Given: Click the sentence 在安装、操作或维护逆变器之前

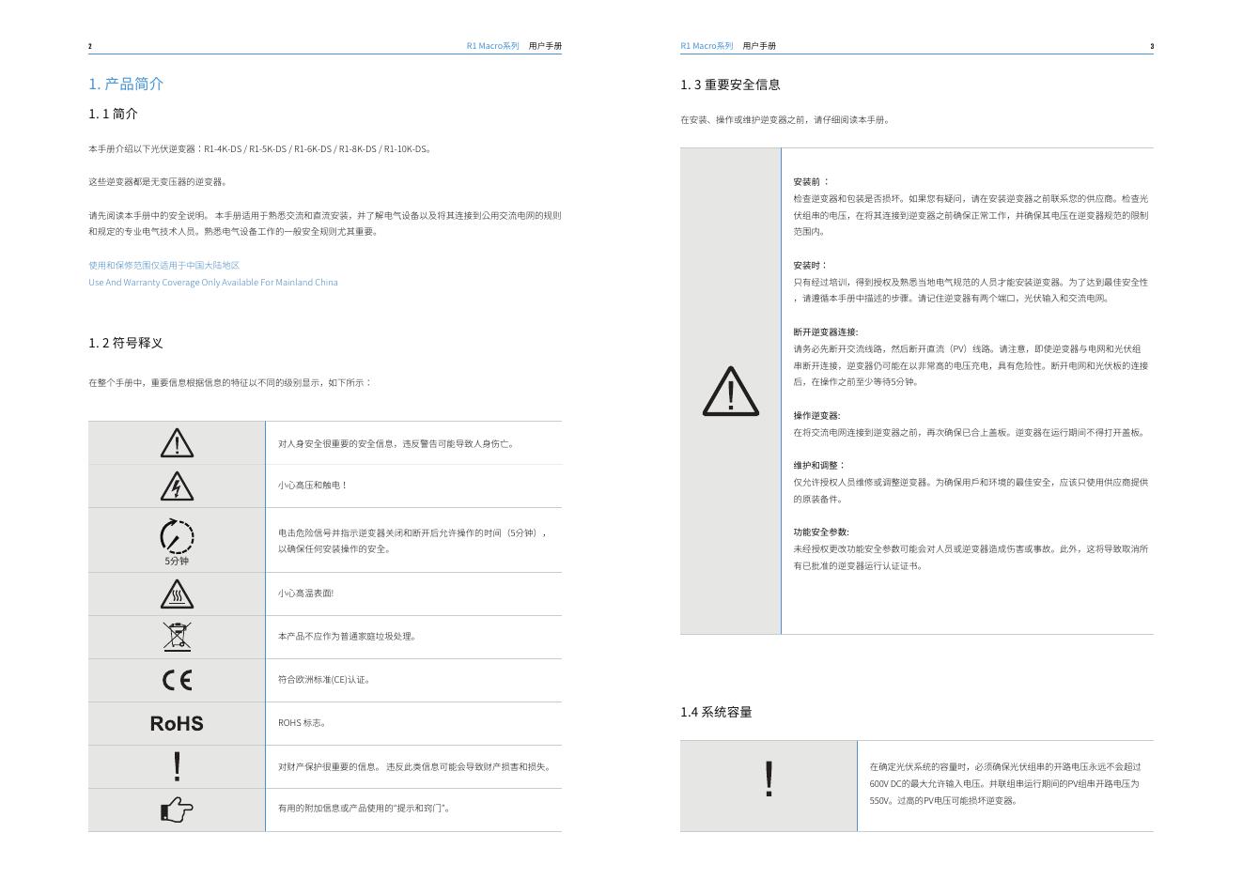Looking at the screenshot, I should [785, 120].
